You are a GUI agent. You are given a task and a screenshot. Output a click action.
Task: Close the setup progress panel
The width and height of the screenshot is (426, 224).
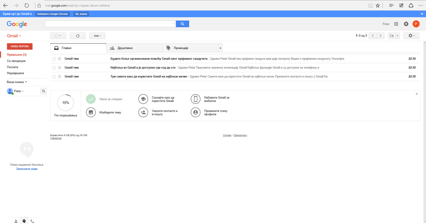[x=417, y=94]
